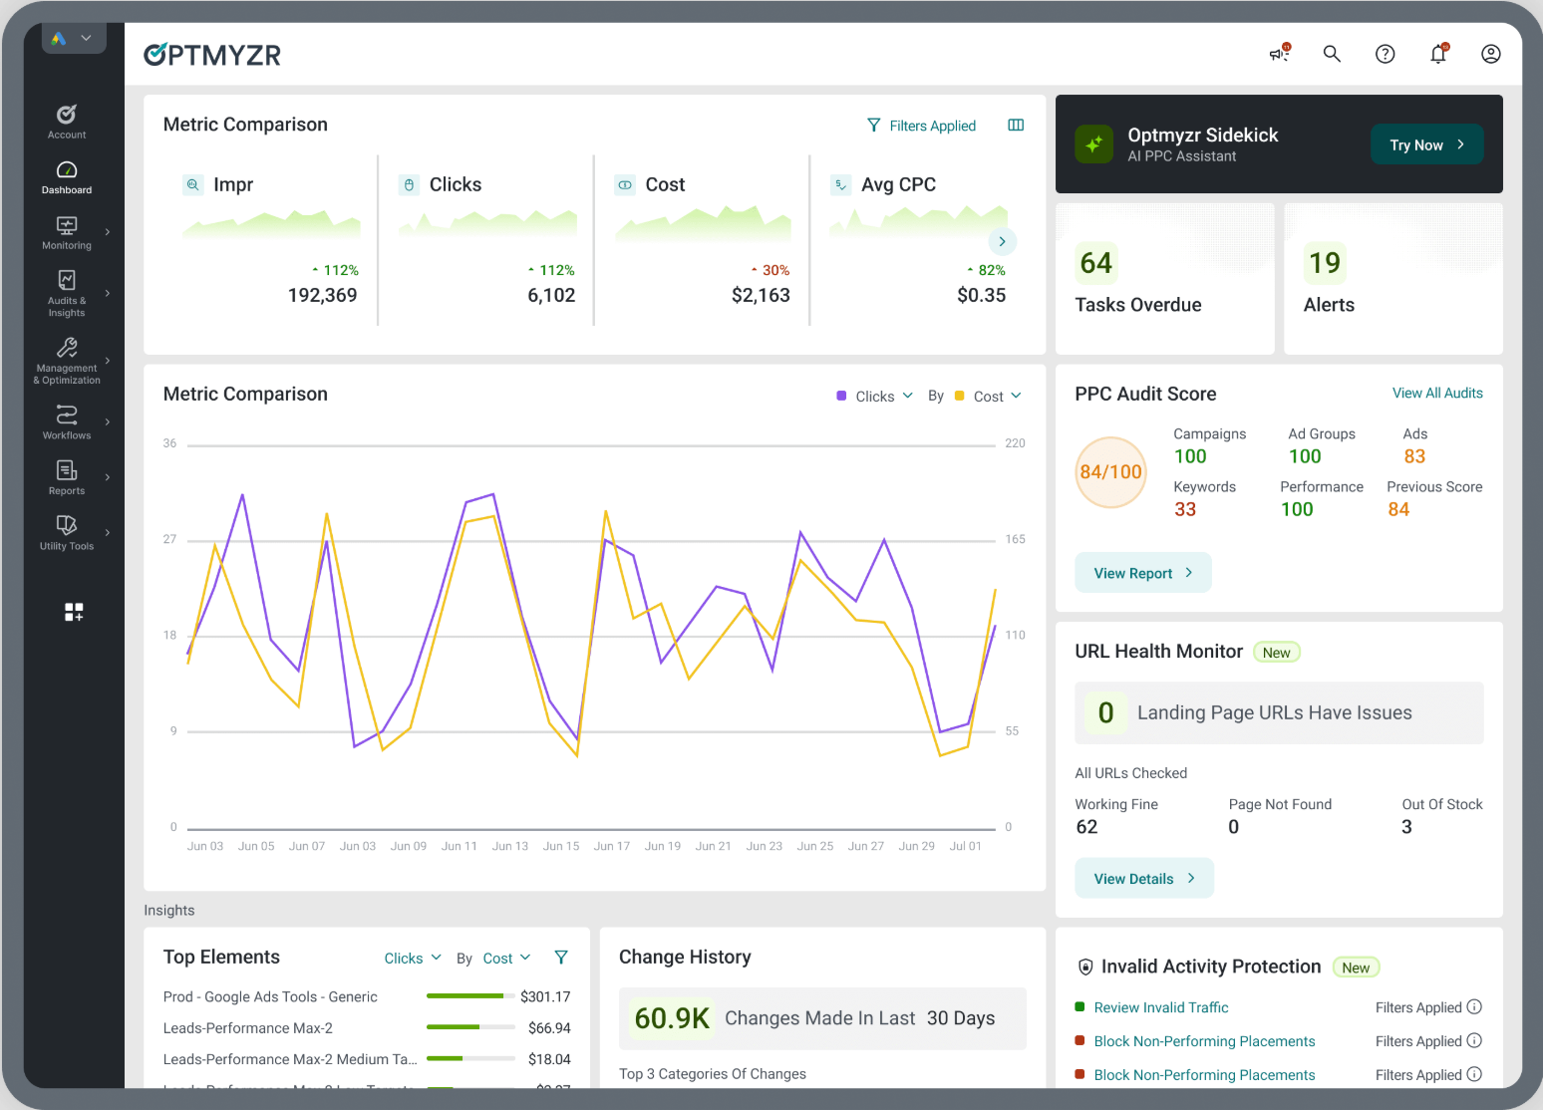The image size is (1543, 1110).
Task: Click the notifications bell icon
Action: tap(1438, 54)
